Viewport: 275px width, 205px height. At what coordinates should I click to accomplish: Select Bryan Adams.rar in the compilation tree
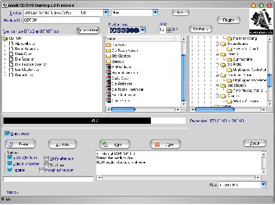click(27, 49)
